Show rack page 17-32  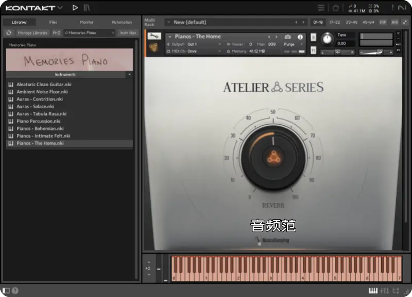click(334, 22)
